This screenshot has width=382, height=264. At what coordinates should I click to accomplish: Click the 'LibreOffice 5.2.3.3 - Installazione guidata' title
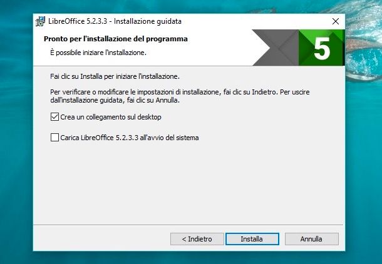coord(115,21)
